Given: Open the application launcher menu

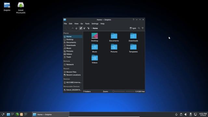Looking at the screenshot, I should [x=3, y=114].
